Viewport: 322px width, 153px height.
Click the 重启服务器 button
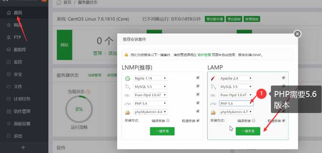(x=215, y=19)
